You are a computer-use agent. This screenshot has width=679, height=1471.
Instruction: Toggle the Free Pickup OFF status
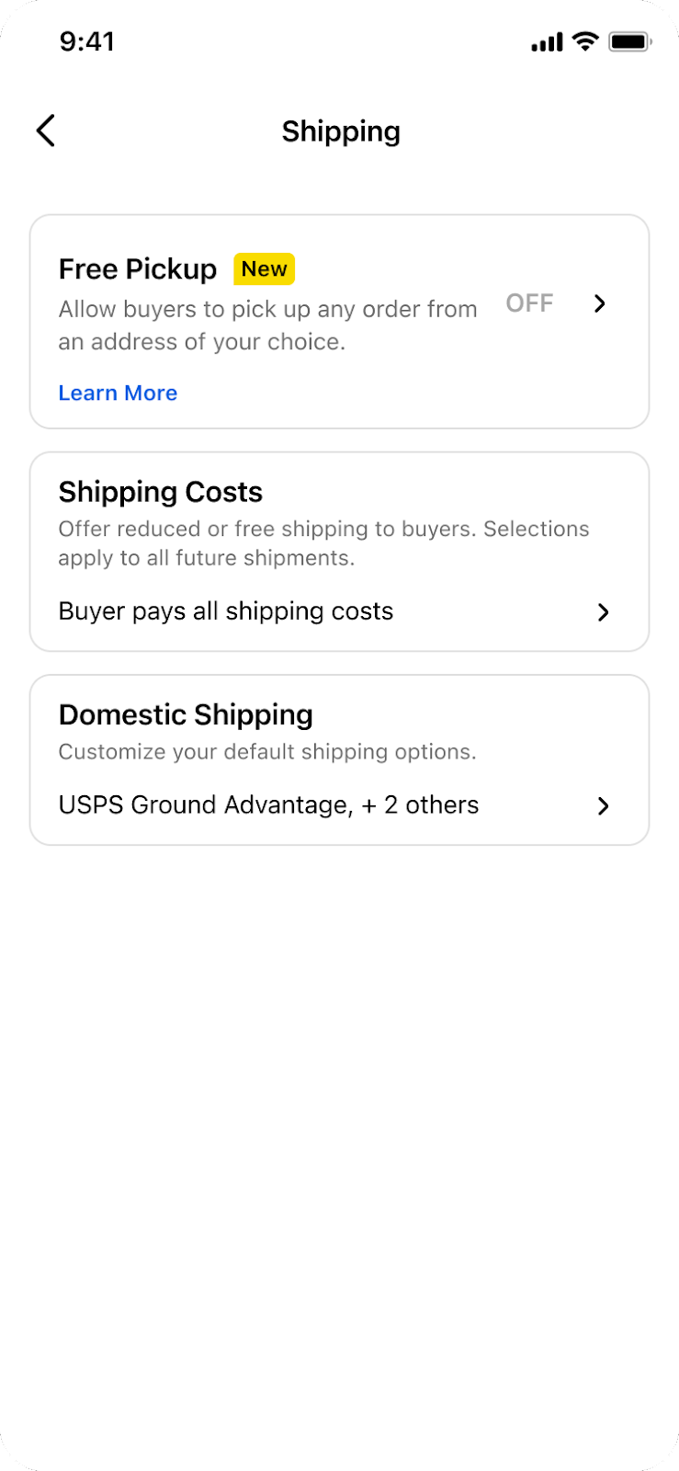pos(529,303)
